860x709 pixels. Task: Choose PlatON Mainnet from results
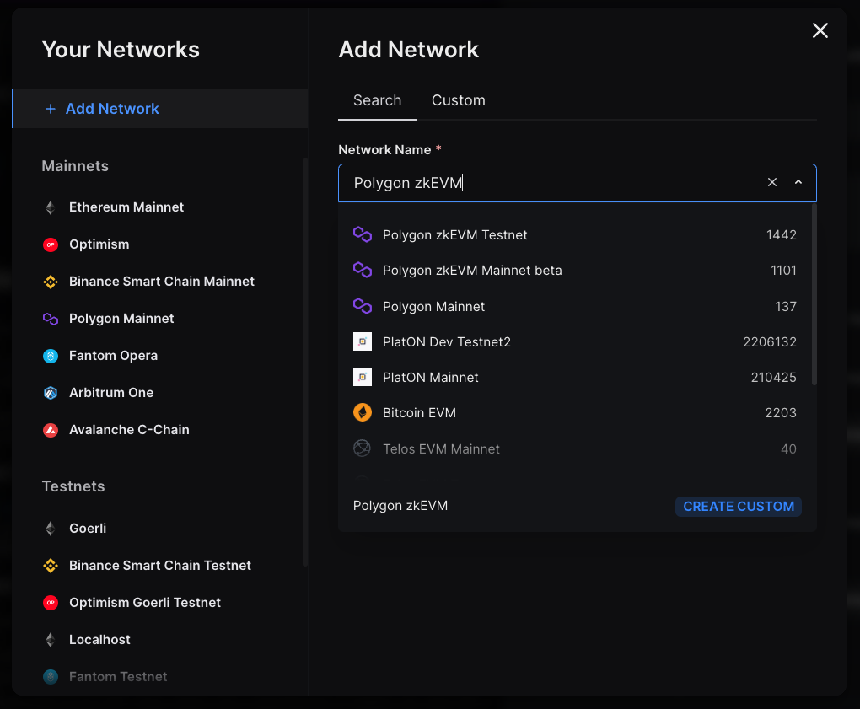coord(574,377)
